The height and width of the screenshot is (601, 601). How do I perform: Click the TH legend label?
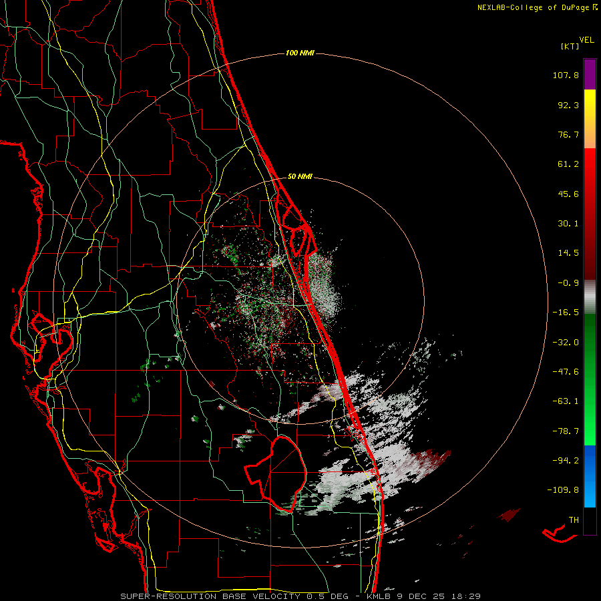pyautogui.click(x=574, y=520)
